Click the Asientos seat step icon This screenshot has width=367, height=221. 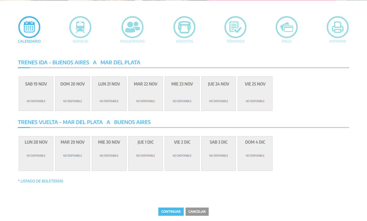coord(184,27)
